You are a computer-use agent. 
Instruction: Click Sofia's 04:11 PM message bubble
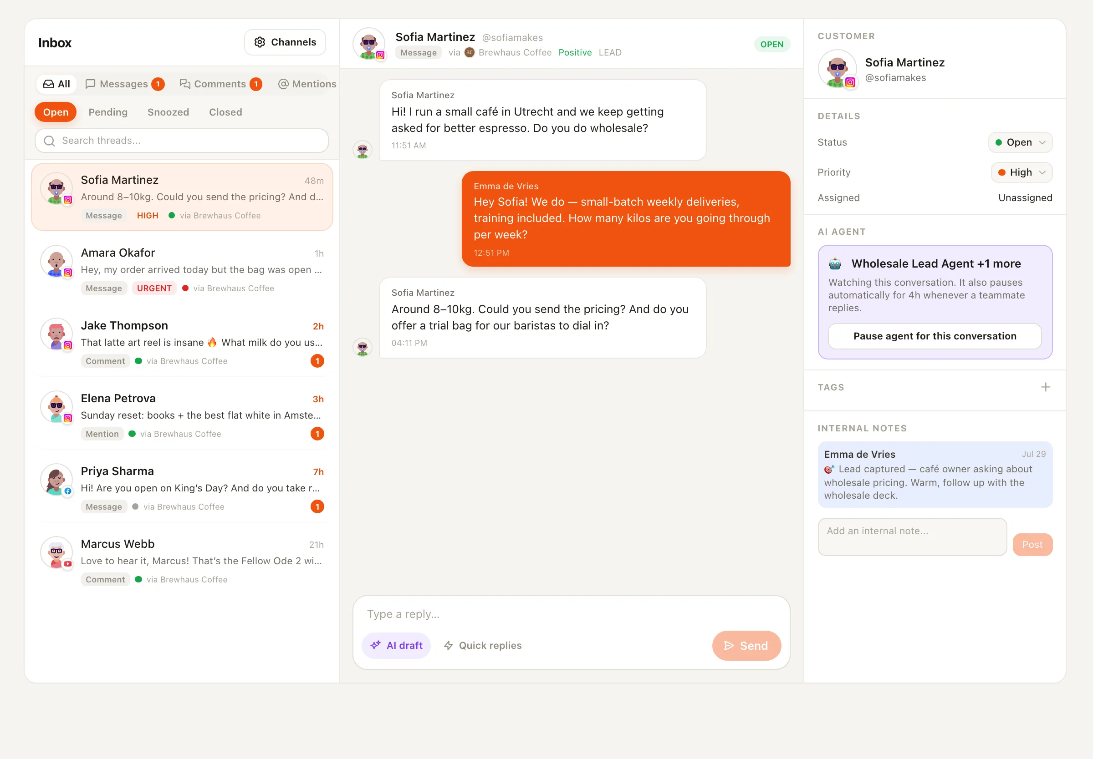click(x=542, y=318)
